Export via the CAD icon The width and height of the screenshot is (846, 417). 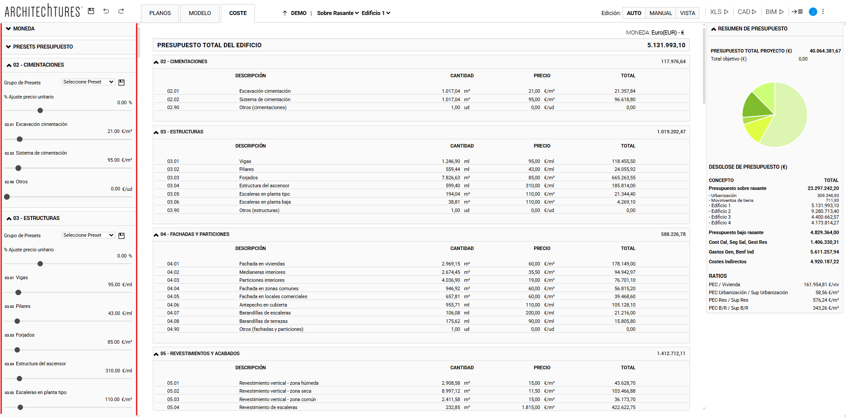tap(747, 12)
